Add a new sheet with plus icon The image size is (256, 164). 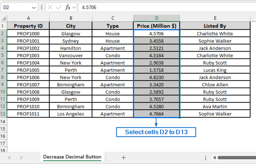pyautogui.click(x=123, y=158)
